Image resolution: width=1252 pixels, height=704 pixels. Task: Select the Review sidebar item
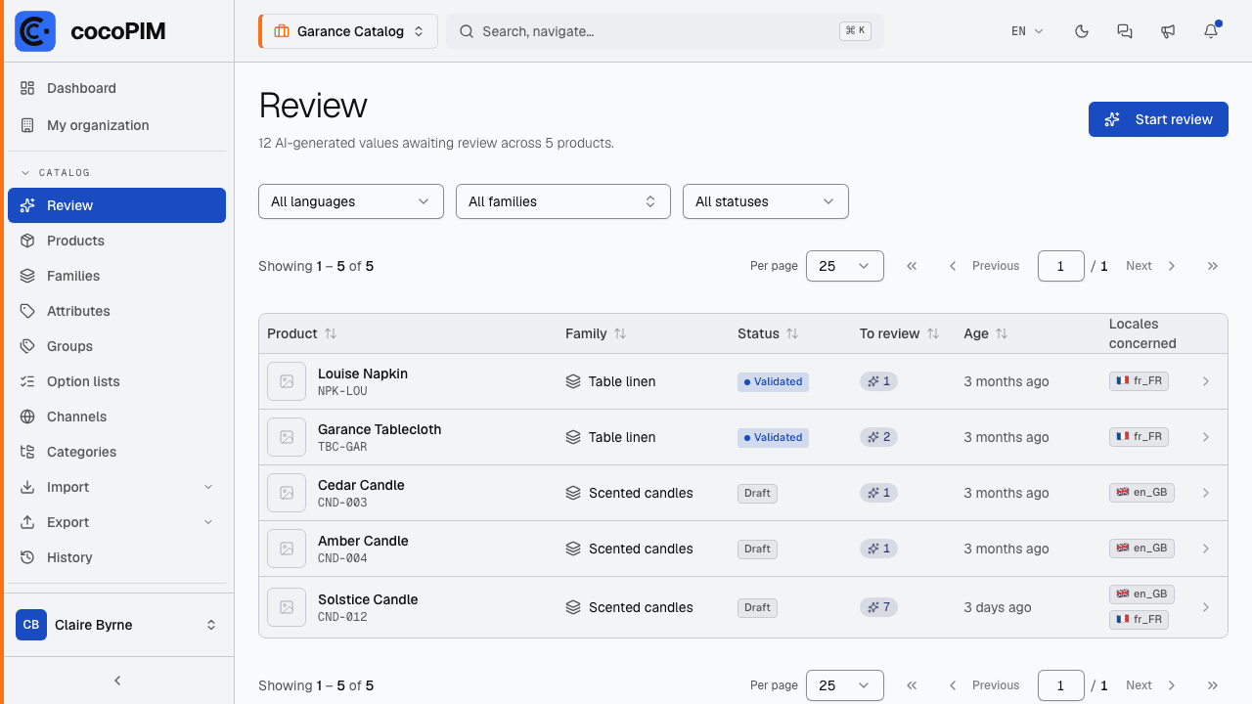pos(117,205)
